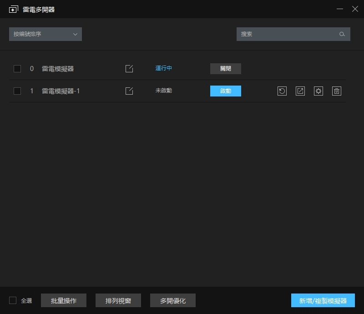Image resolution: width=364 pixels, height=314 pixels.
Task: Click the rename icon for 雷電模擬器-1
Action: 129,91
